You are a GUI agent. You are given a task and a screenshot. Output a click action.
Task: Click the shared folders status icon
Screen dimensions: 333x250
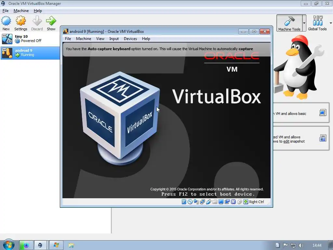click(x=215, y=202)
